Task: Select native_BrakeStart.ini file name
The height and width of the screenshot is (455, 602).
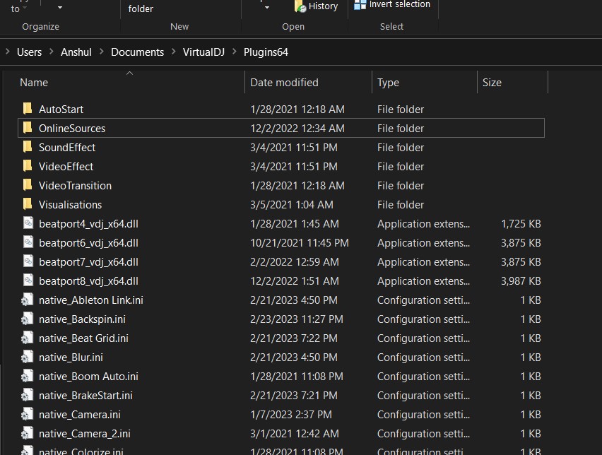Action: point(85,396)
